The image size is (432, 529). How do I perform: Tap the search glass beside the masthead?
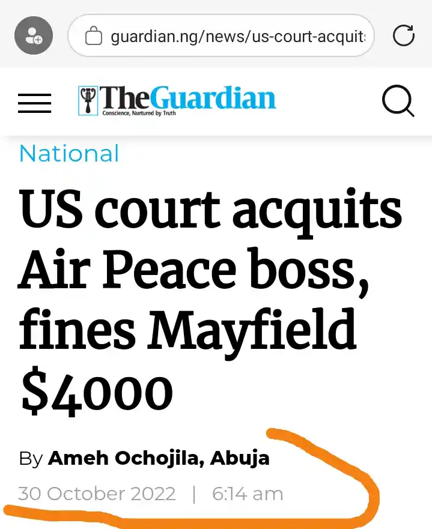398,101
